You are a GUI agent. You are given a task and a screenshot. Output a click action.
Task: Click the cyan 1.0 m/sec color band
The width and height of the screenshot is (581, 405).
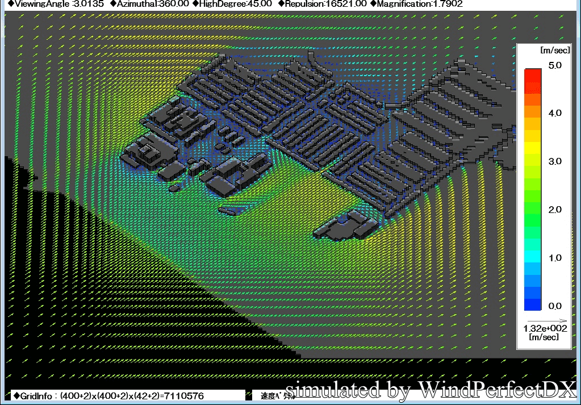tap(533, 257)
